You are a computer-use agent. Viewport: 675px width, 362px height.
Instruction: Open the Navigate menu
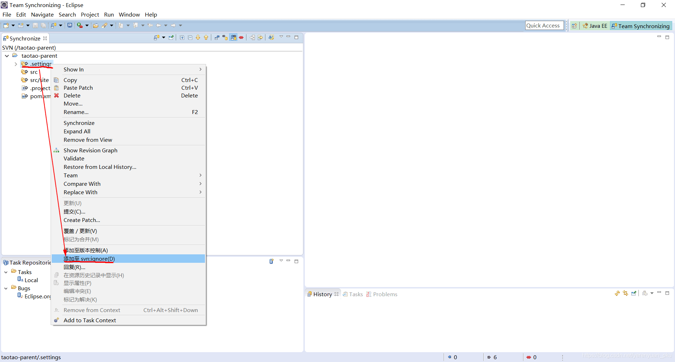point(42,14)
